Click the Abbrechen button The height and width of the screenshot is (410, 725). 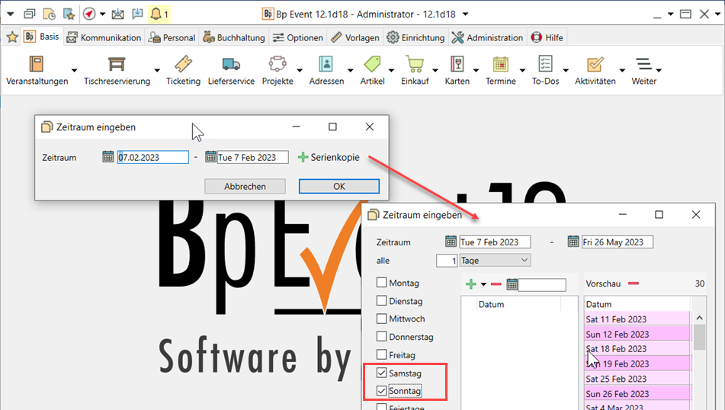click(245, 186)
